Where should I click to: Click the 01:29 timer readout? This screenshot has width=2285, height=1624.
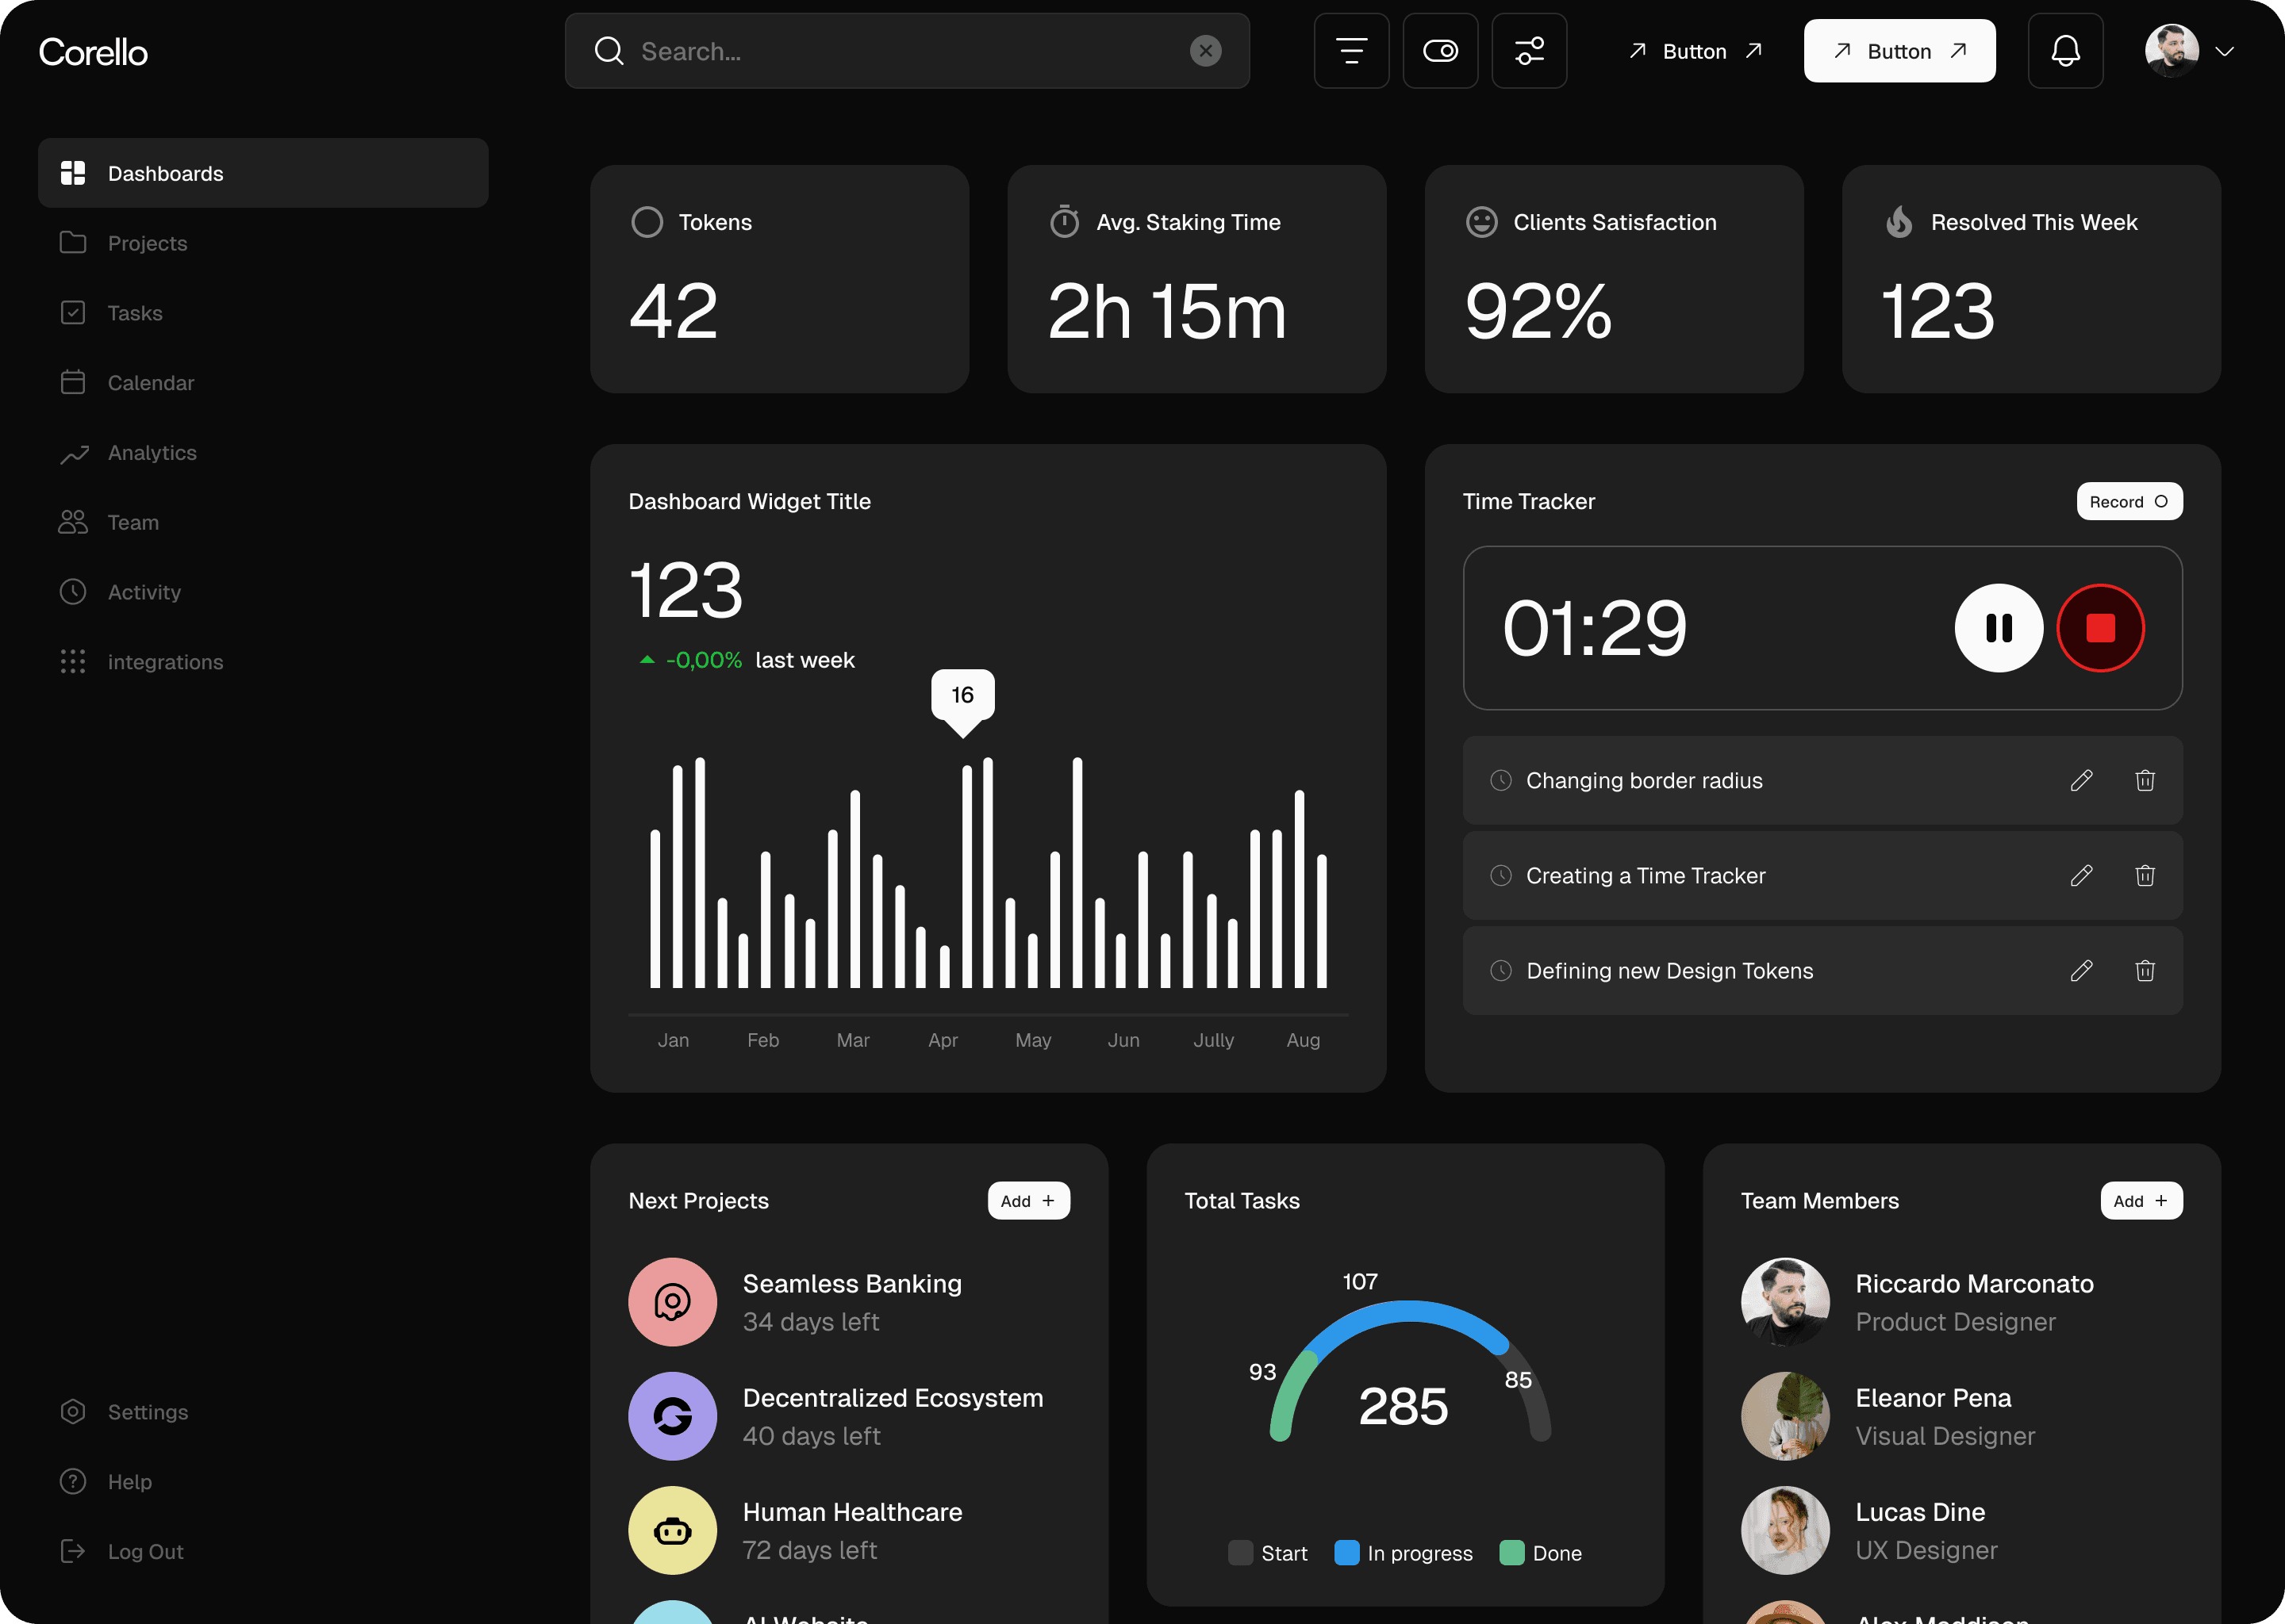1595,629
